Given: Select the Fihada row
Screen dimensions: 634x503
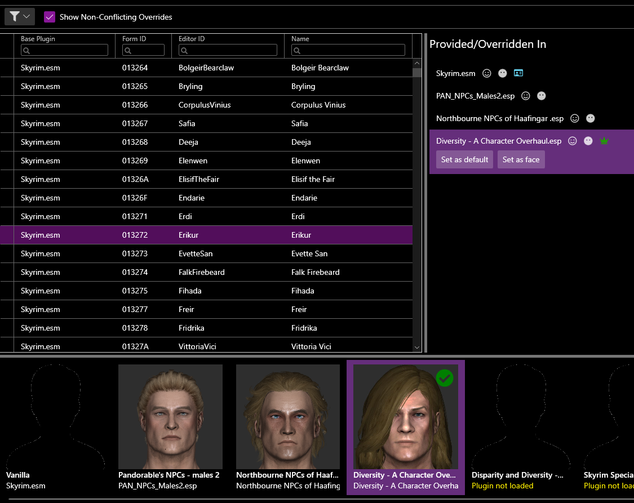Looking at the screenshot, I should (206, 291).
